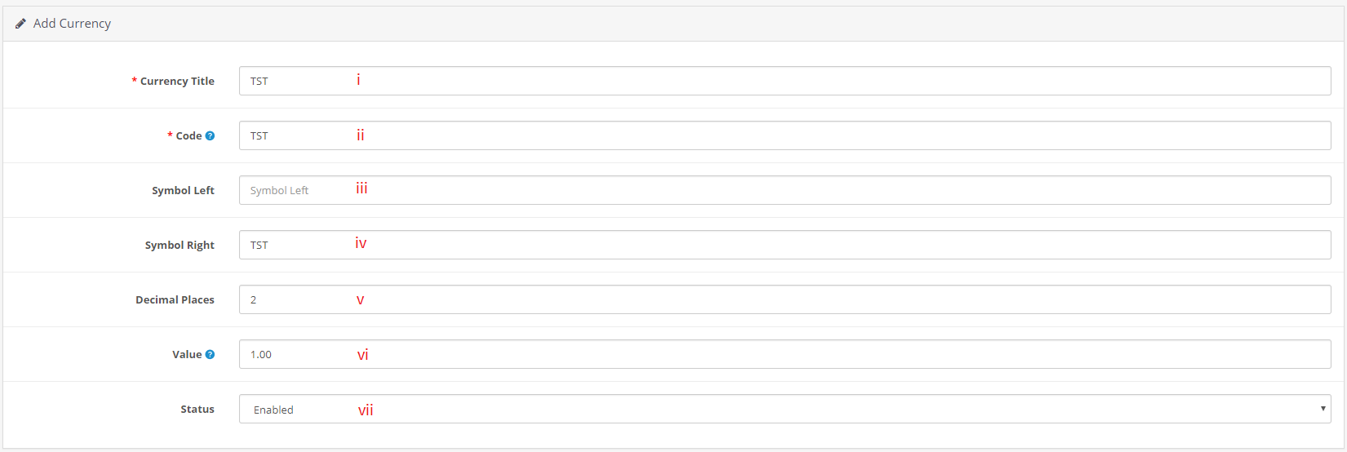Click the help icon next to Code

[x=210, y=135]
